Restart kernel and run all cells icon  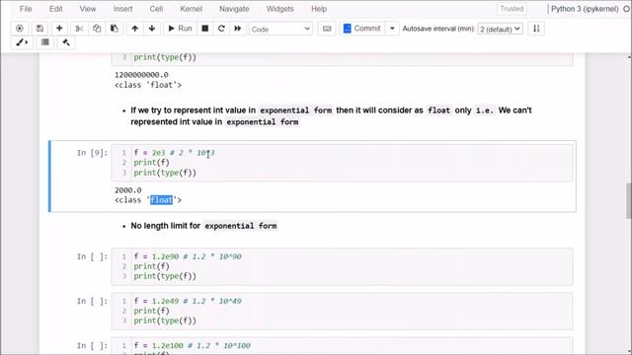pos(238,29)
